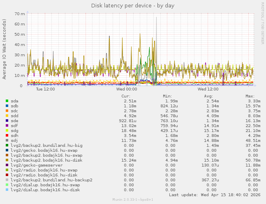Image resolution: width=266 pixels, height=204 pixels.
Task: Click the sdf purple legend swatch
Action: pos(7,125)
